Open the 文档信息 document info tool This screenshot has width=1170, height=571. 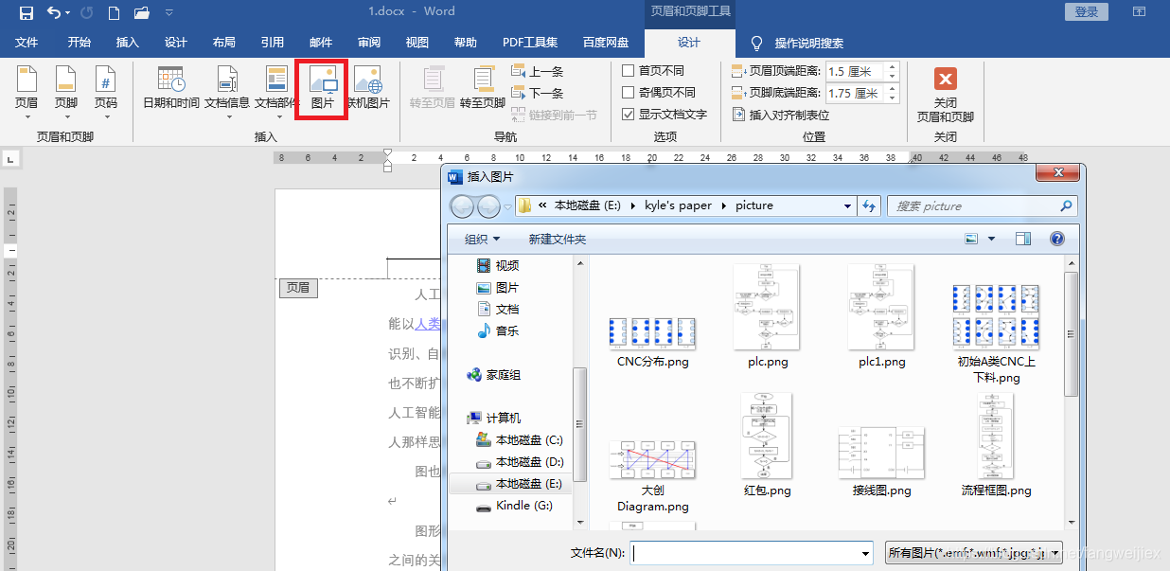tap(227, 92)
